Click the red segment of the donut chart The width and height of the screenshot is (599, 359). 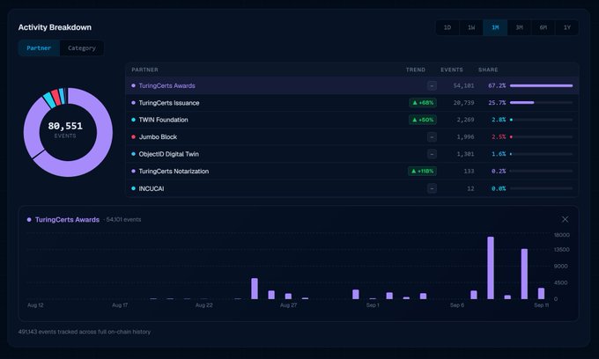click(x=55, y=98)
